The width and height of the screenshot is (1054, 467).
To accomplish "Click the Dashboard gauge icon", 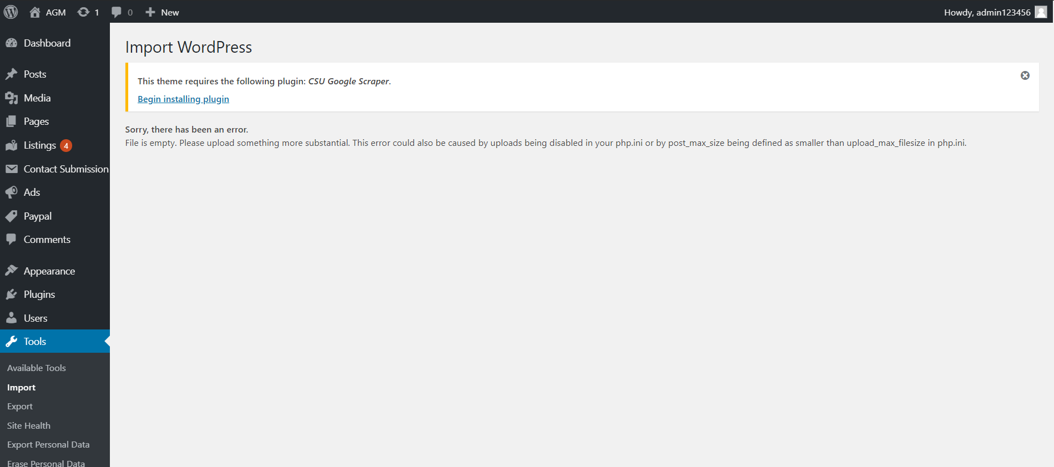I will click(11, 43).
